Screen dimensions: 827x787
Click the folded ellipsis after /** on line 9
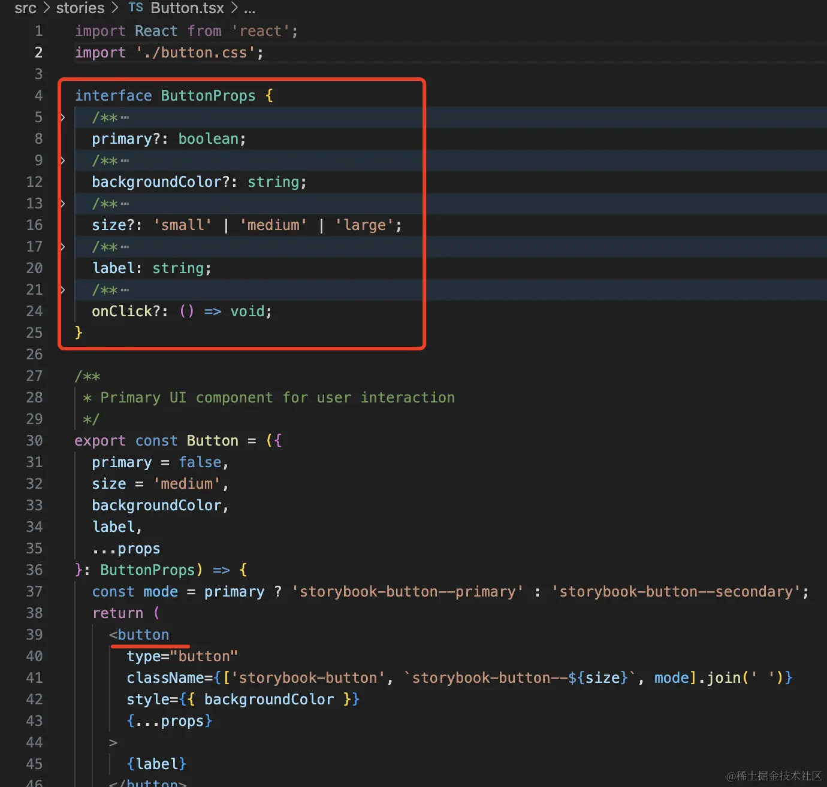125,161
